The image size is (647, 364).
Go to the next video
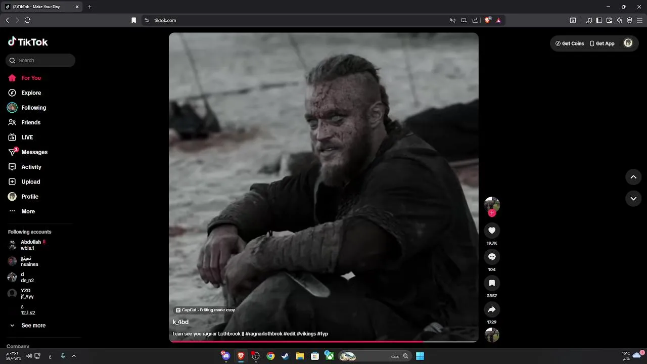[x=633, y=199]
